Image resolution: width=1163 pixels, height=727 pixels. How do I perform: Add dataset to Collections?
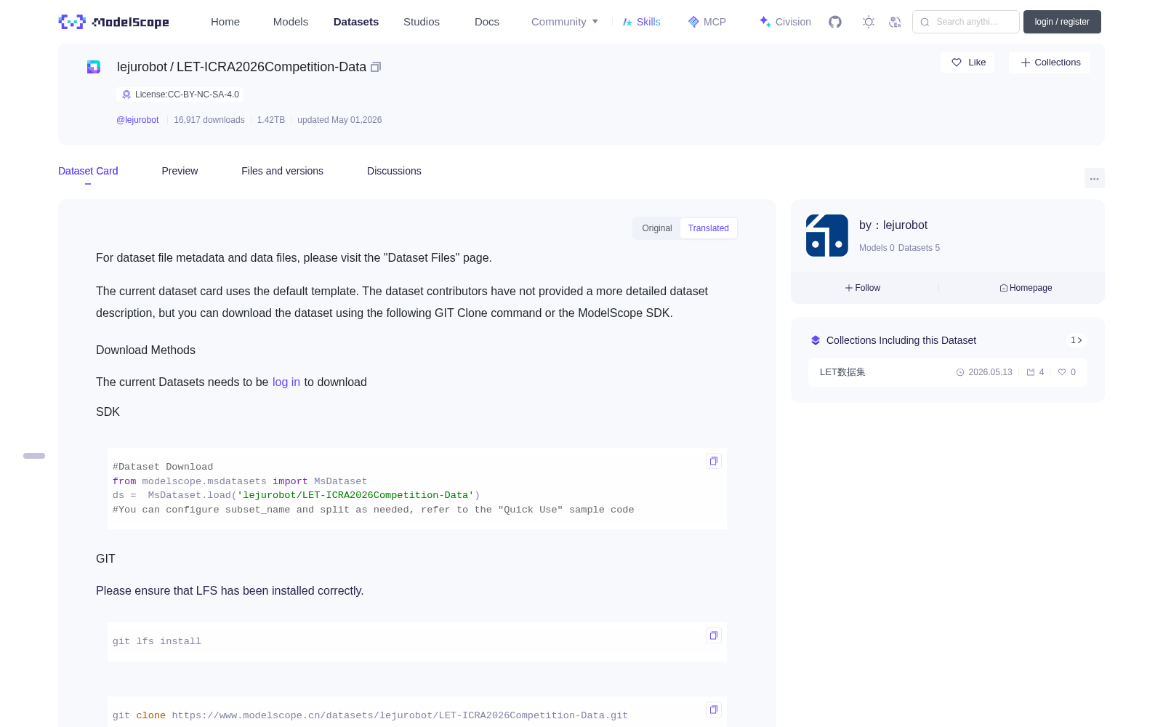[1050, 63]
